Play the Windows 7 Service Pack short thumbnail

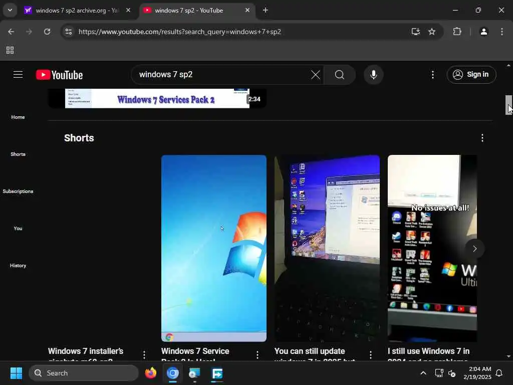(214, 249)
